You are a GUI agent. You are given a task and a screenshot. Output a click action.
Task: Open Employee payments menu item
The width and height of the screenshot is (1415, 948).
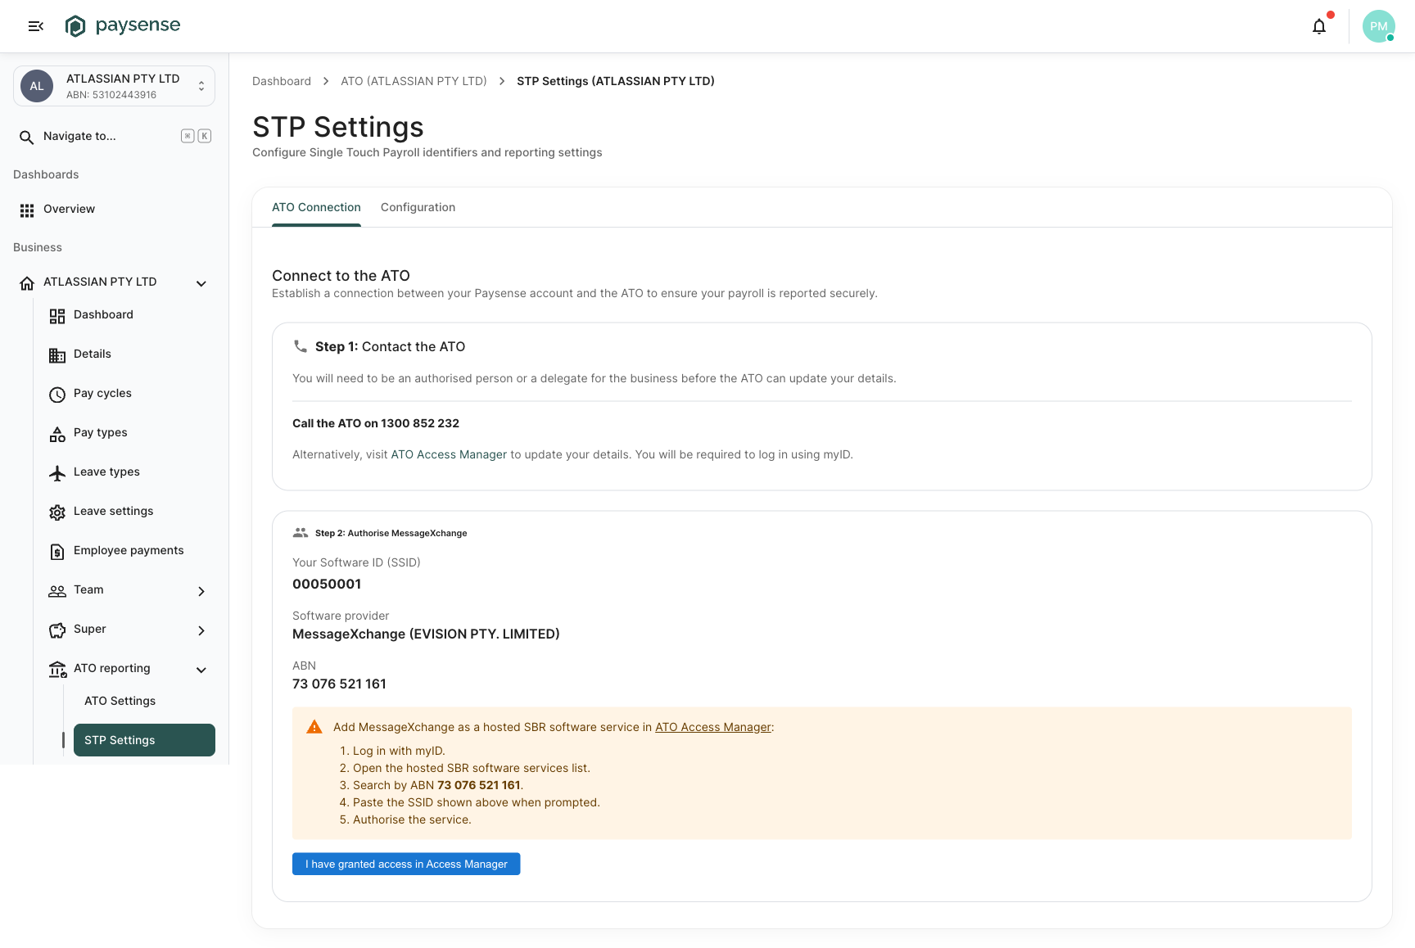click(x=129, y=550)
